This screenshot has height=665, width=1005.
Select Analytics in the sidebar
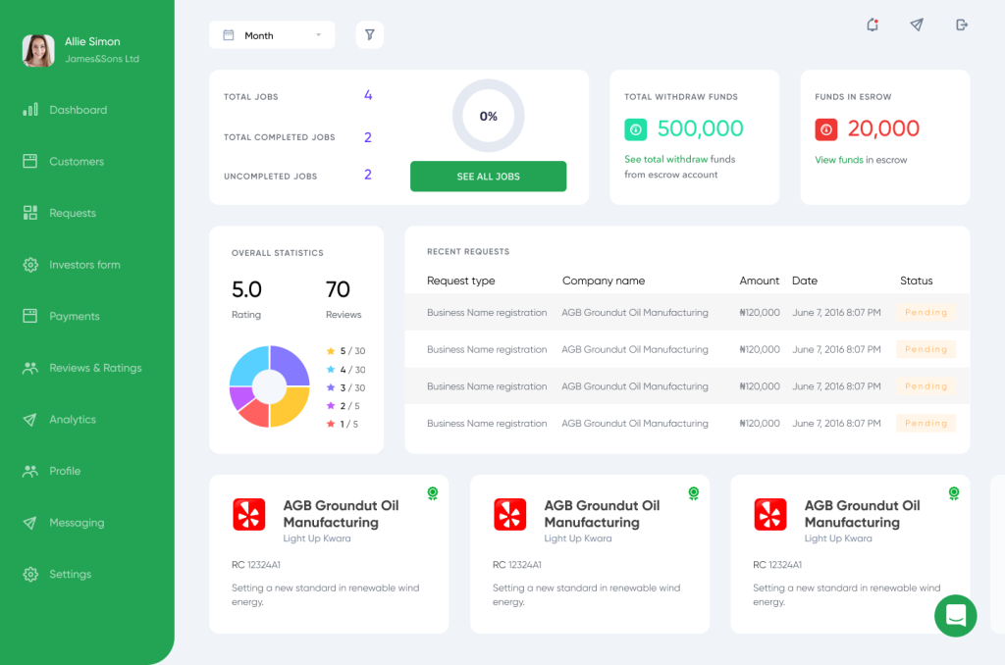73,420
